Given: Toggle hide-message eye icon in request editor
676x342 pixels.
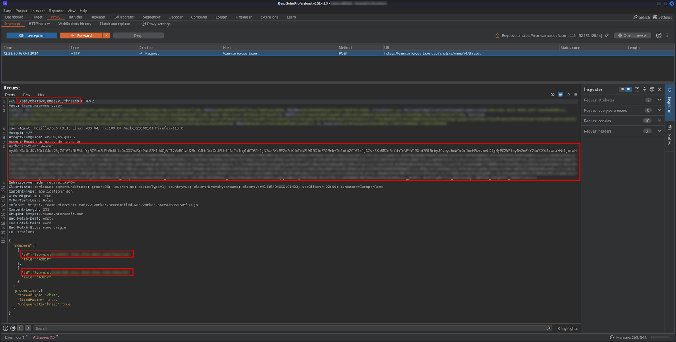Looking at the screenshot, I should point(552,95).
